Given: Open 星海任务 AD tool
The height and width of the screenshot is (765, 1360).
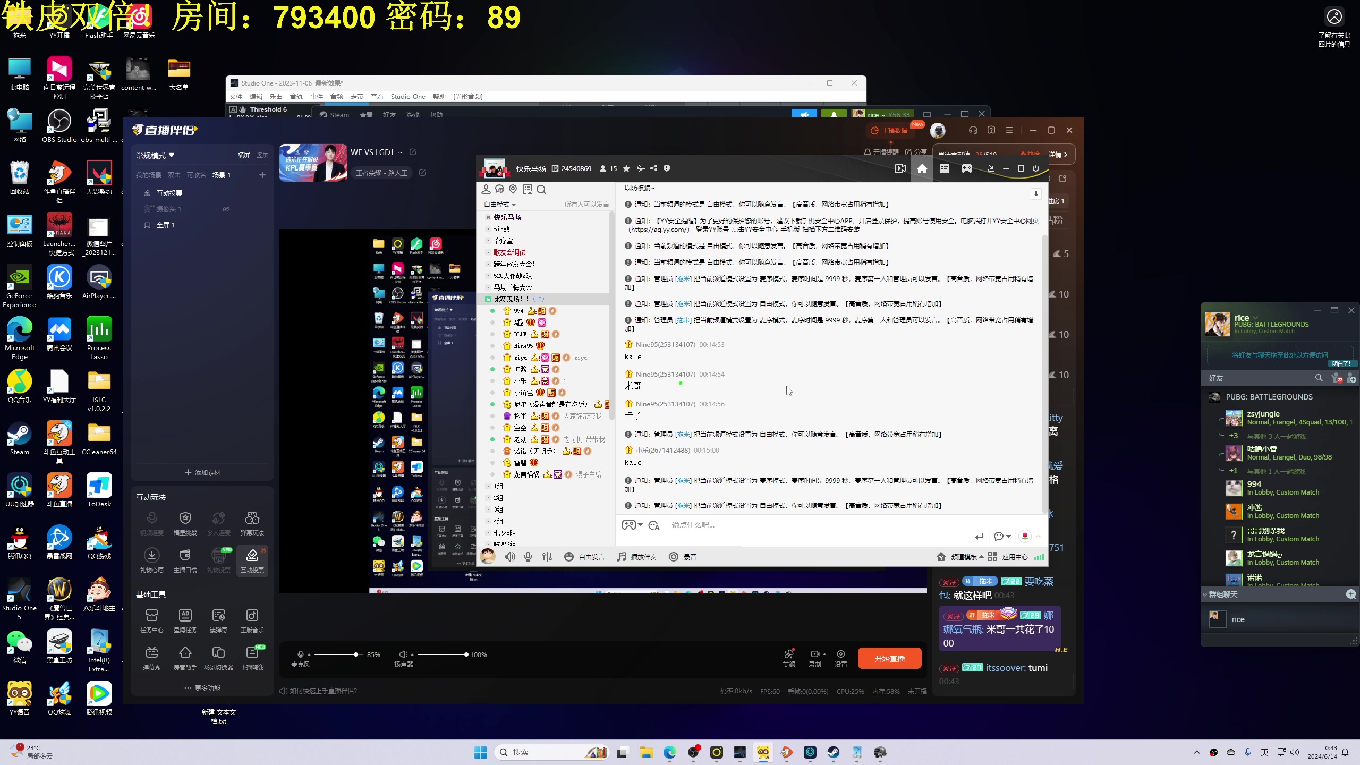Looking at the screenshot, I should click(185, 620).
